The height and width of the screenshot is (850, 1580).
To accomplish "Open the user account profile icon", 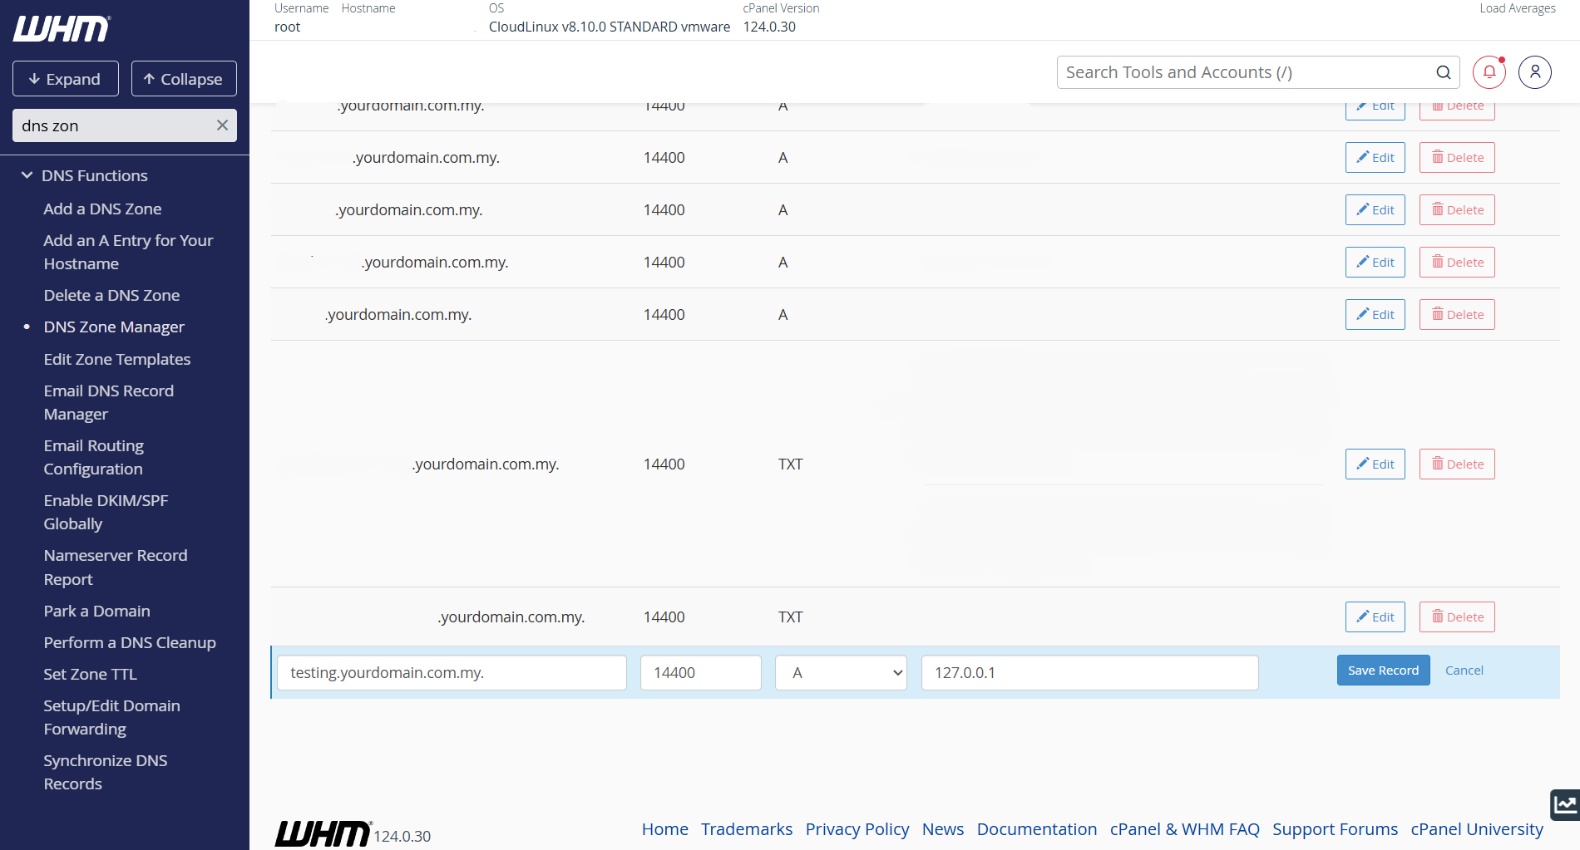I will (1534, 72).
